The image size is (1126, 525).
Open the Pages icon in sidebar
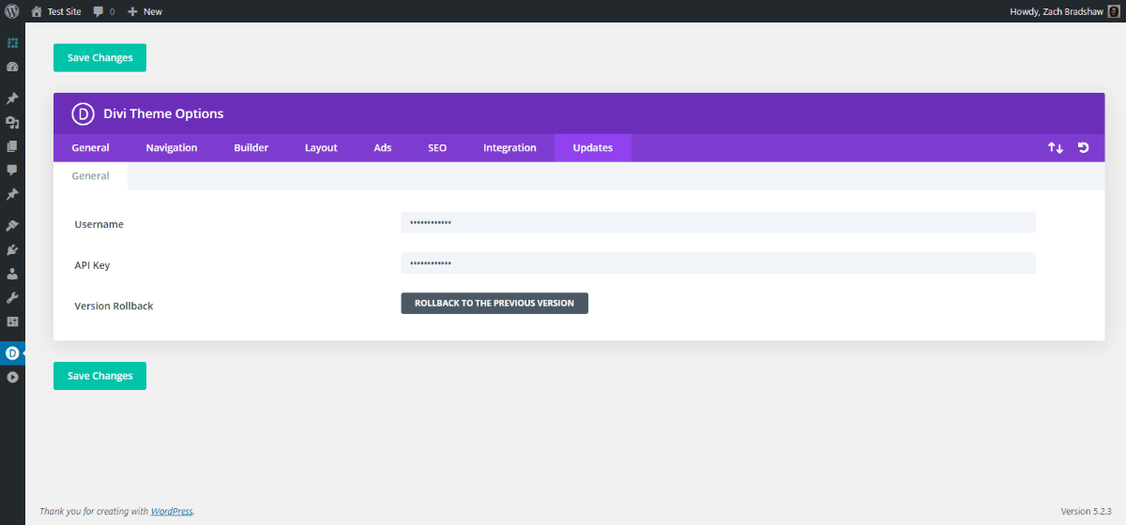pyautogui.click(x=12, y=146)
